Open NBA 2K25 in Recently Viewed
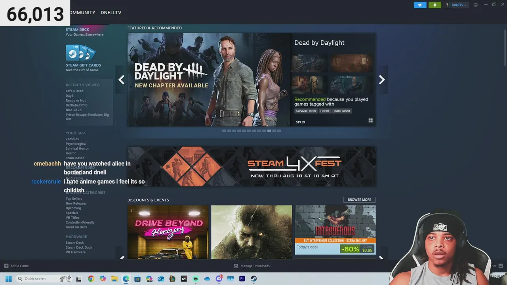The height and width of the screenshot is (285, 507). coord(74,110)
